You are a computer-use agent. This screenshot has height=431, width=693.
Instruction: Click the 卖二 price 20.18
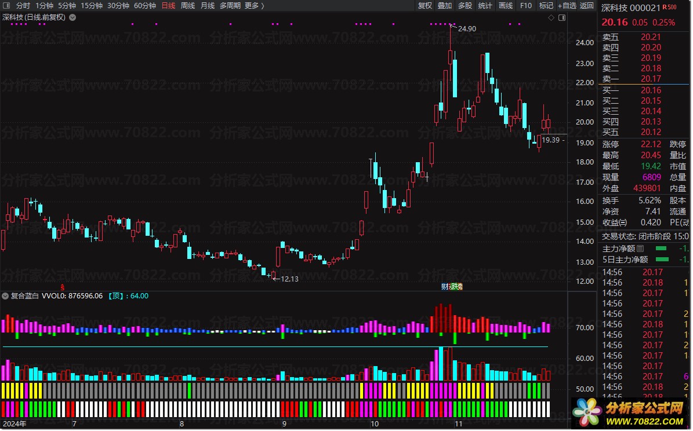pyautogui.click(x=651, y=68)
